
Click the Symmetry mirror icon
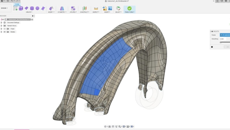[x=62, y=8]
